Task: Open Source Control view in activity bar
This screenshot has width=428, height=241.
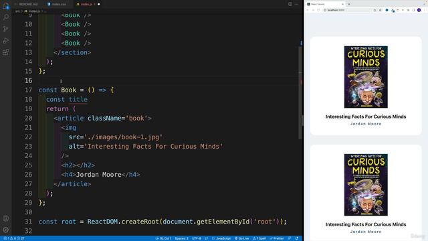Action: (6, 29)
